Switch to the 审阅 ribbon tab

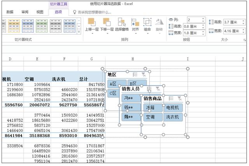(25, 12)
